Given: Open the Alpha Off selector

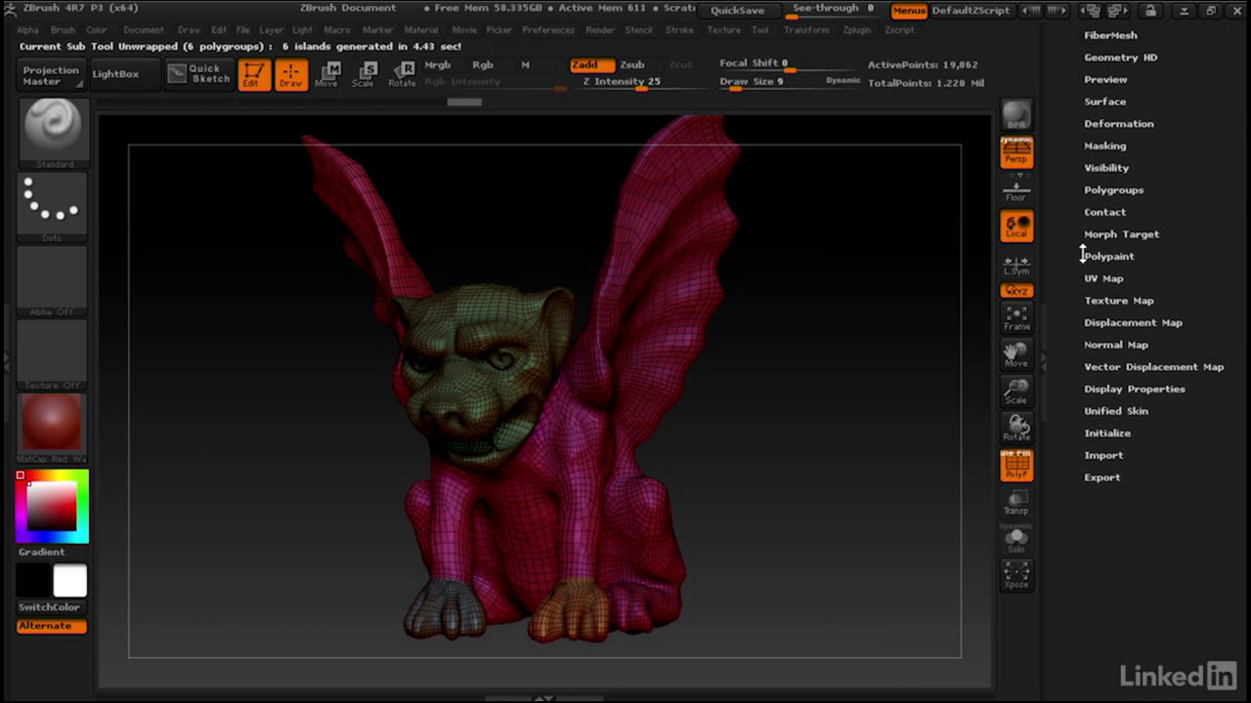Looking at the screenshot, I should click(52, 281).
